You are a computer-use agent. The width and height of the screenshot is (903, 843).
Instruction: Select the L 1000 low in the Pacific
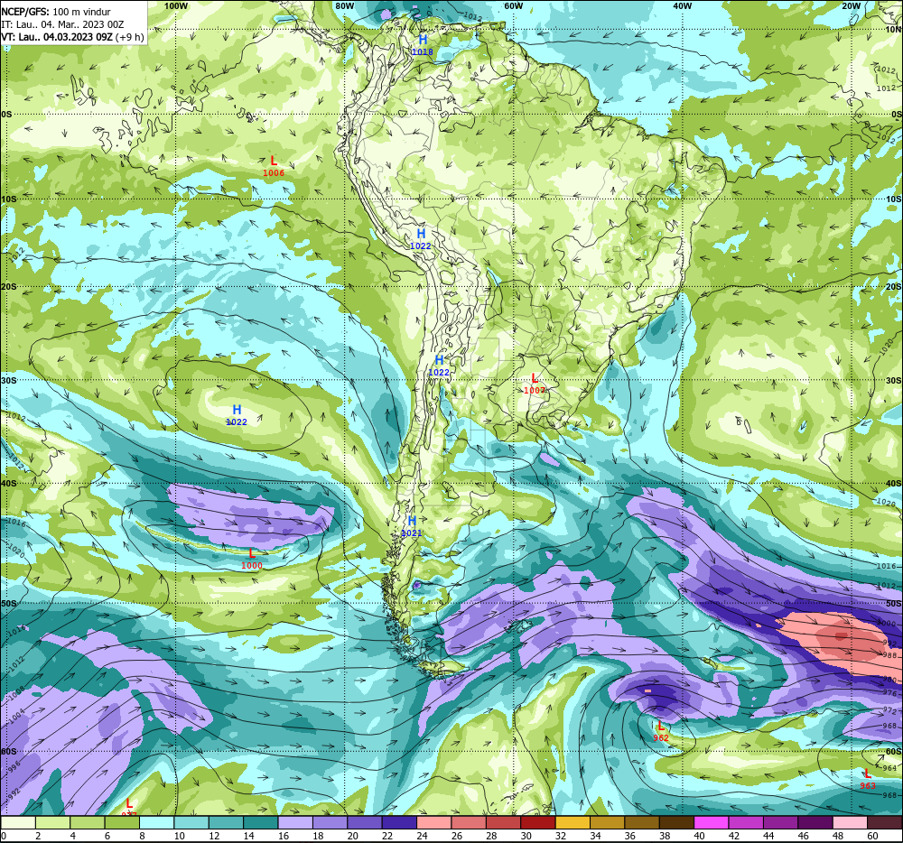252,559
